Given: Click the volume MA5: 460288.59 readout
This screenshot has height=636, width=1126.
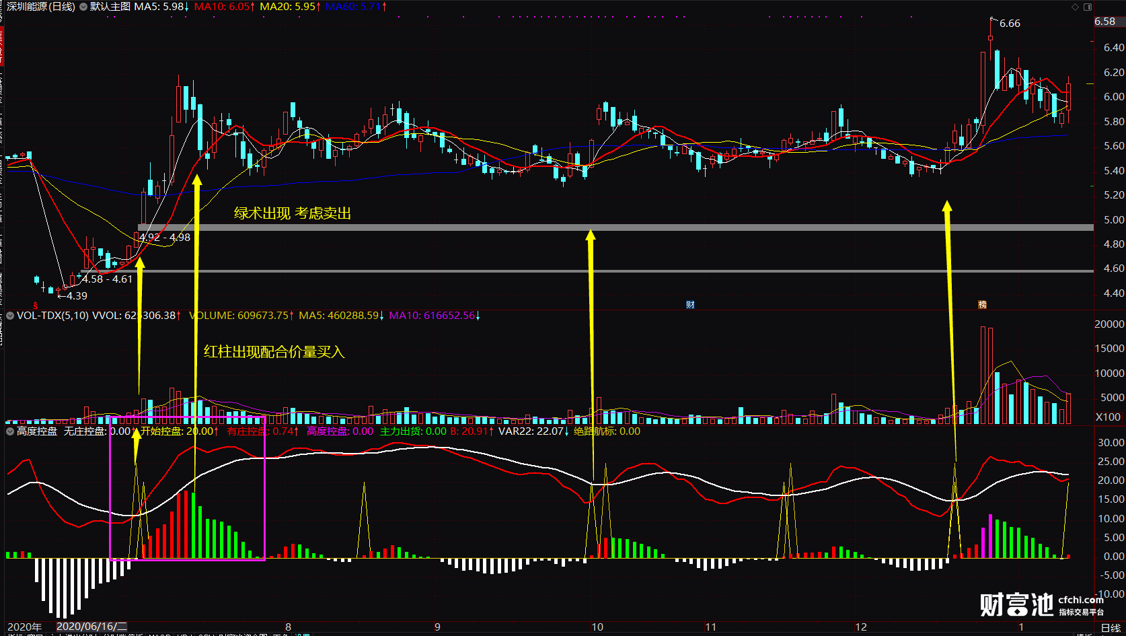Looking at the screenshot, I should coord(342,316).
